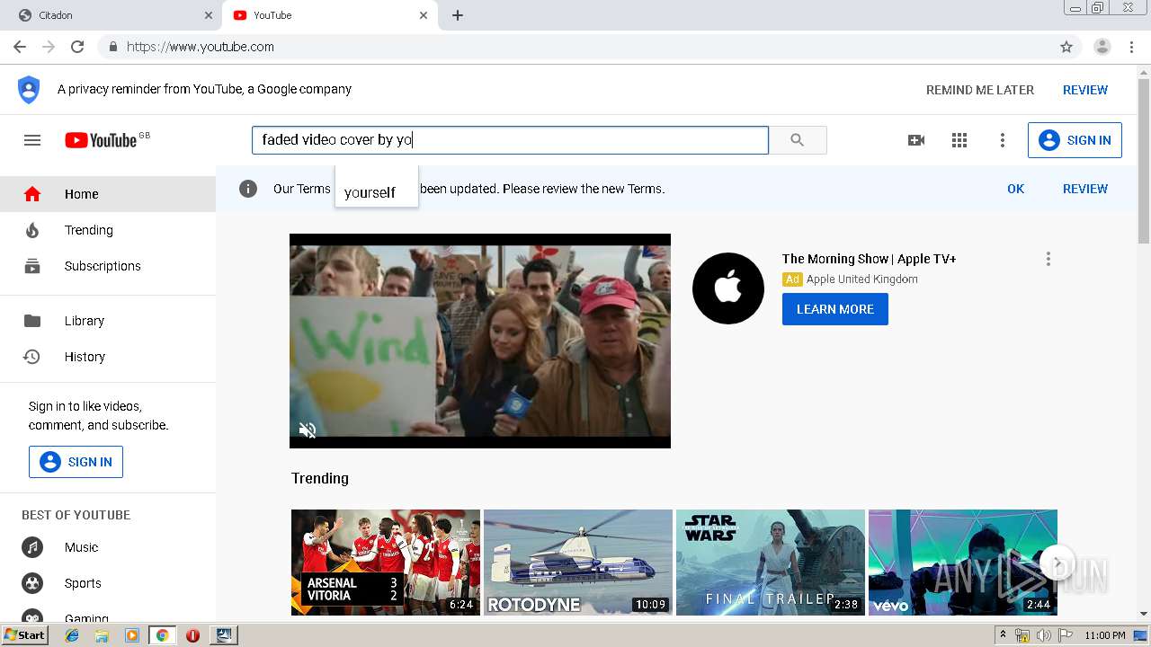Open a new browser tab
The width and height of the screenshot is (1151, 647).
click(458, 15)
